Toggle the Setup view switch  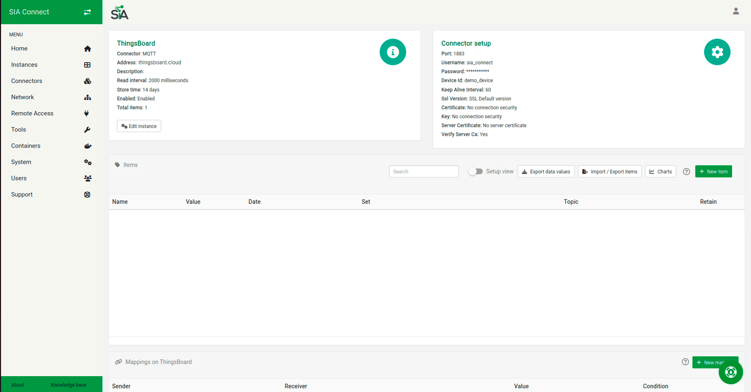[x=476, y=172]
